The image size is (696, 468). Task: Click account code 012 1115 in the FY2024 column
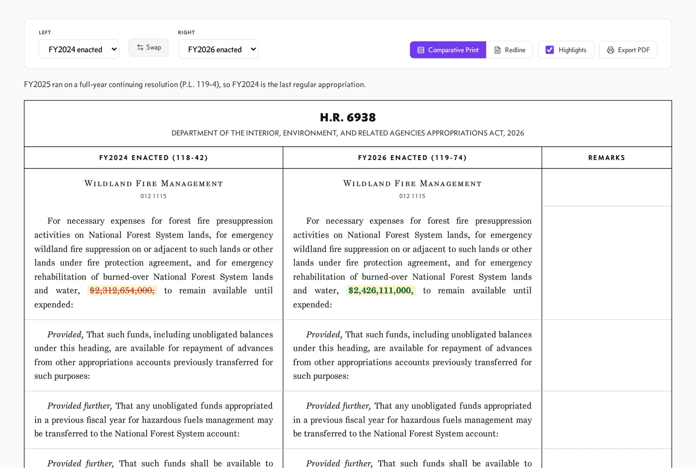tap(154, 196)
